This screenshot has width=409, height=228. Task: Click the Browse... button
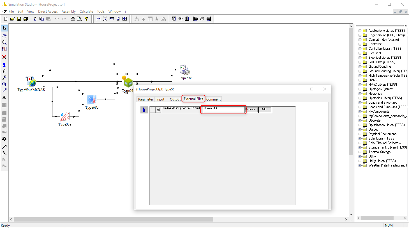[x=251, y=110]
